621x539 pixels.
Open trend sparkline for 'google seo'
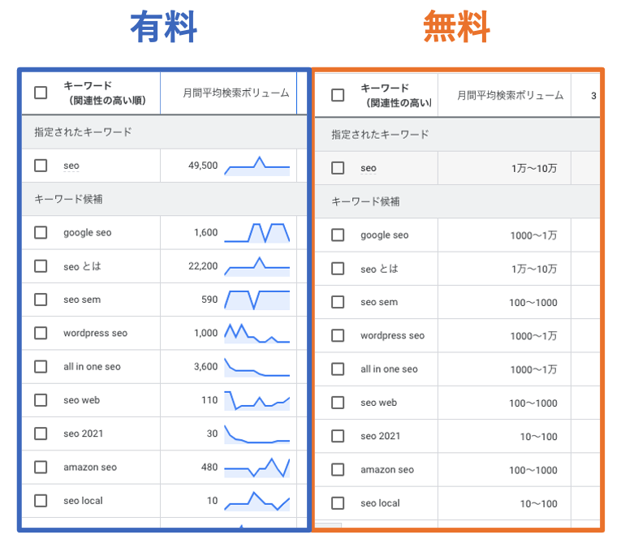257,232
